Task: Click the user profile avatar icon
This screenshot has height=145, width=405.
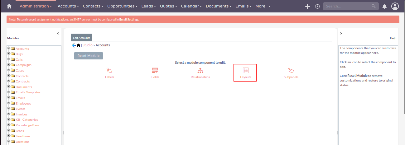Action: coord(395,6)
